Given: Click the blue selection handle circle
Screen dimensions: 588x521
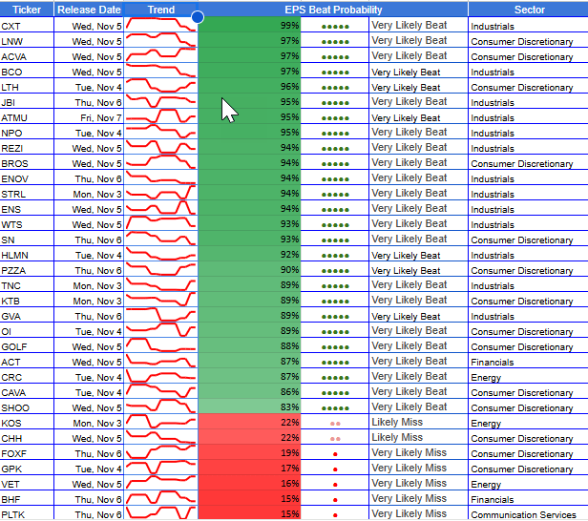Looking at the screenshot, I should pos(198,17).
